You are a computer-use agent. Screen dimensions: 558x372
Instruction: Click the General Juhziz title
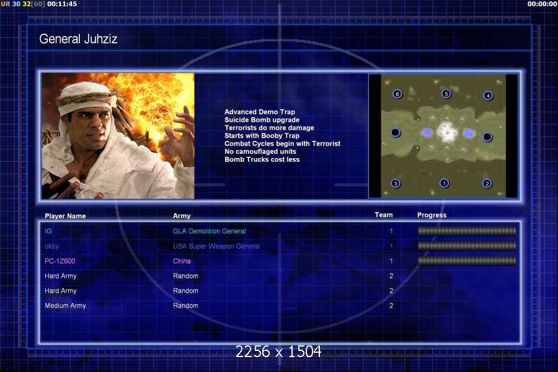78,39
